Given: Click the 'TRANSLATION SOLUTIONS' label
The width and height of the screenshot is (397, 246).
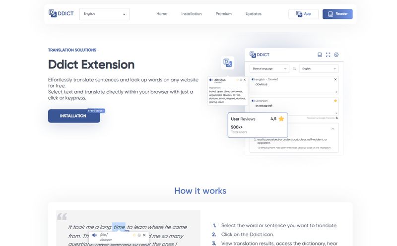Looking at the screenshot, I should [72, 50].
